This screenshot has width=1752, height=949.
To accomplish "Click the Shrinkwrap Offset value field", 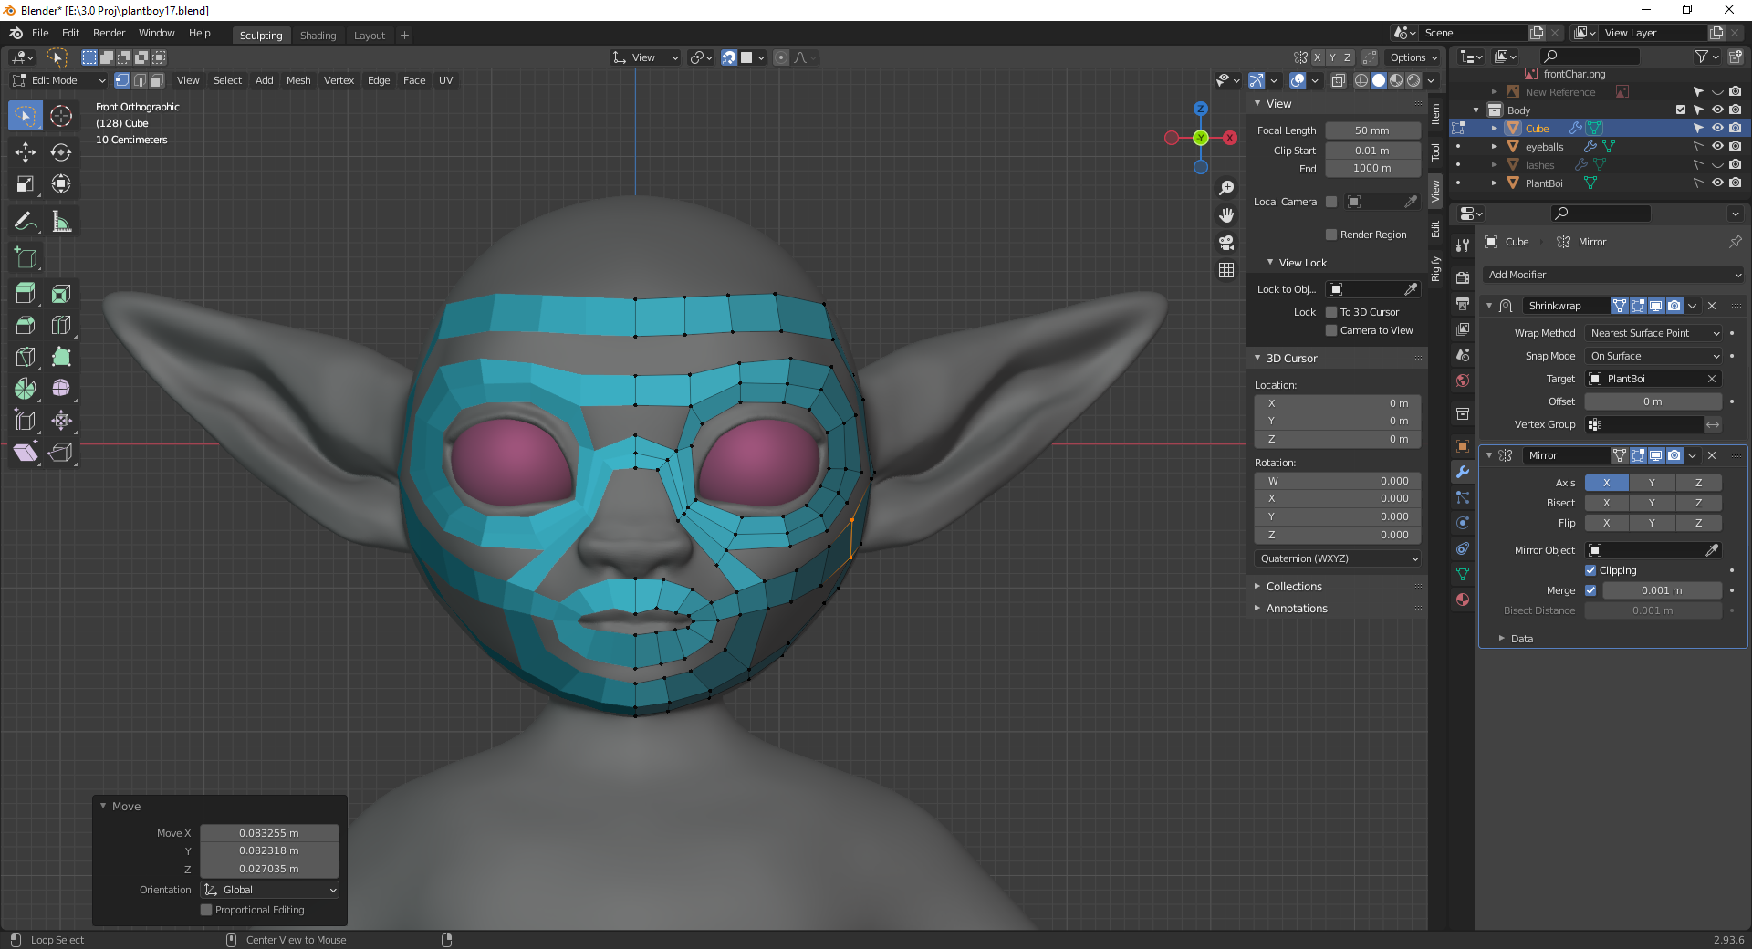I will (x=1653, y=401).
